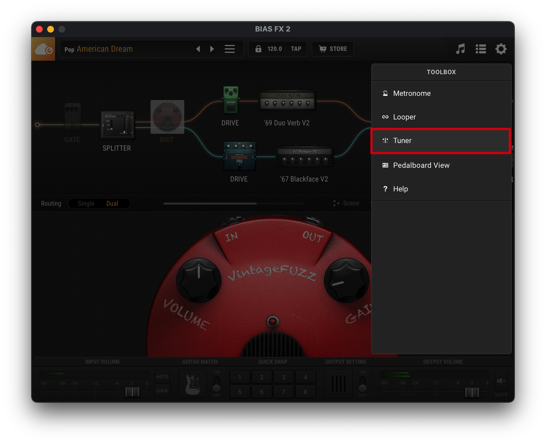Select Quick Snap slot 8

pos(305,392)
